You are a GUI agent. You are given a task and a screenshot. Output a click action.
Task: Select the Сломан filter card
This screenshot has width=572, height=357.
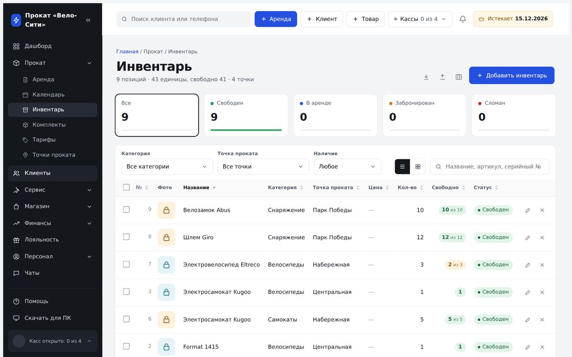click(514, 115)
